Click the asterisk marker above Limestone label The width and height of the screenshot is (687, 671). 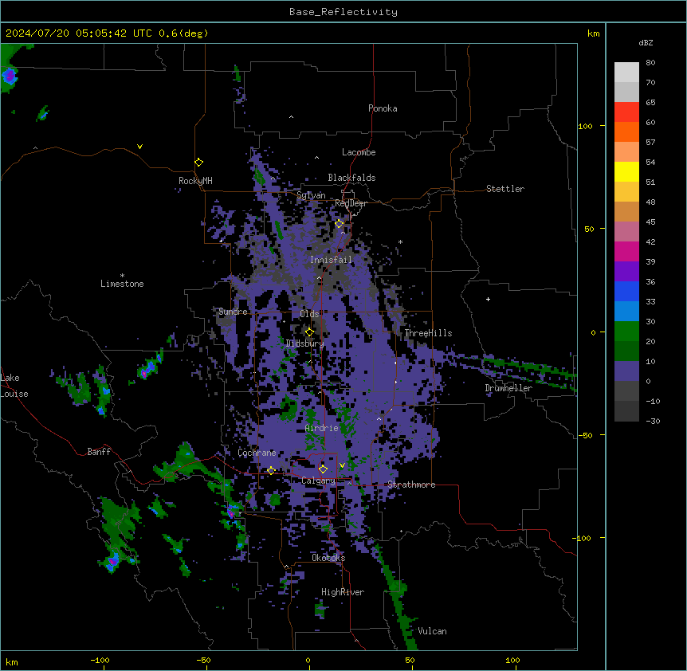point(122,276)
